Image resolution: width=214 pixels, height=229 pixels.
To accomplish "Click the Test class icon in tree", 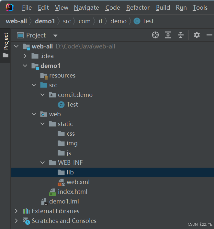I will point(61,105).
